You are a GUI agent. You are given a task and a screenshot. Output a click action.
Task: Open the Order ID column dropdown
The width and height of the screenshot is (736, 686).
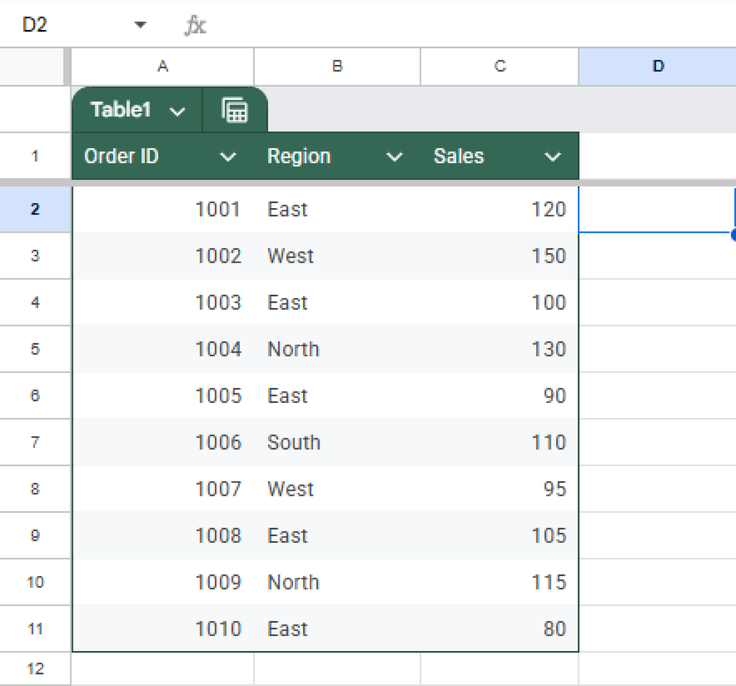228,157
